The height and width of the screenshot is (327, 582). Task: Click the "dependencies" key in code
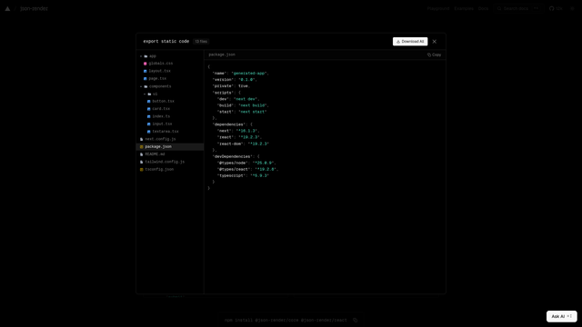(228, 124)
